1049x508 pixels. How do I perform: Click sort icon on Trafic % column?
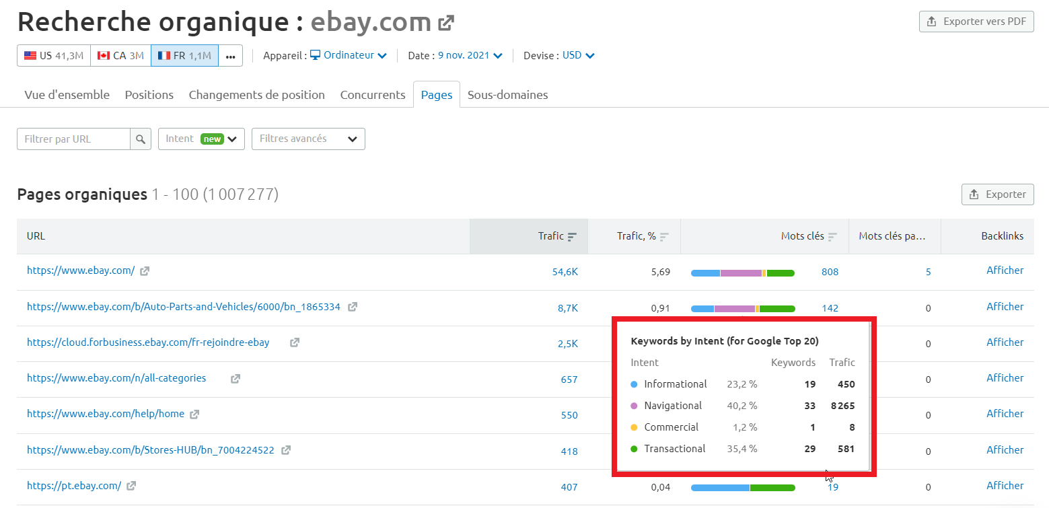tap(665, 236)
